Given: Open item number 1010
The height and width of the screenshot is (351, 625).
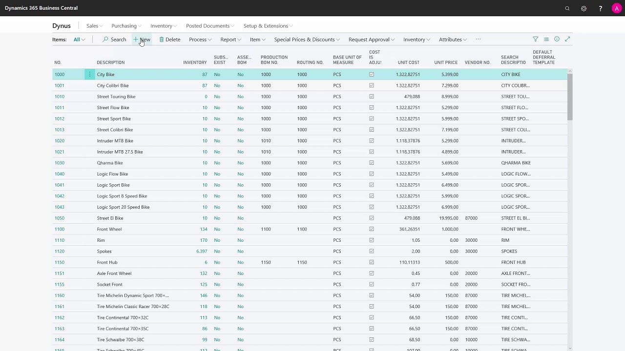Looking at the screenshot, I should [x=59, y=97].
